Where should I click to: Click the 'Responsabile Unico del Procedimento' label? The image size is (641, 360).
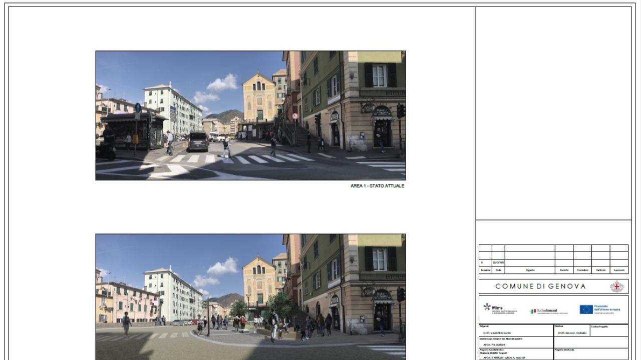pos(500,338)
